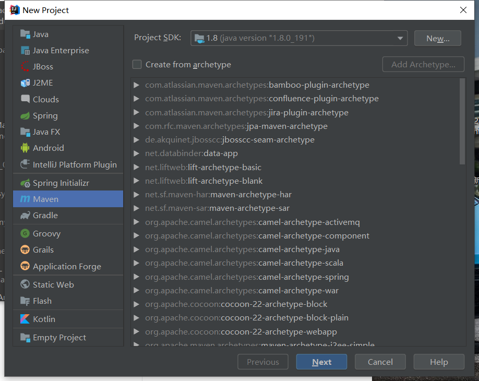Expand the lift-archetype-basic node
Screen dimensions: 479x381
tap(137, 167)
